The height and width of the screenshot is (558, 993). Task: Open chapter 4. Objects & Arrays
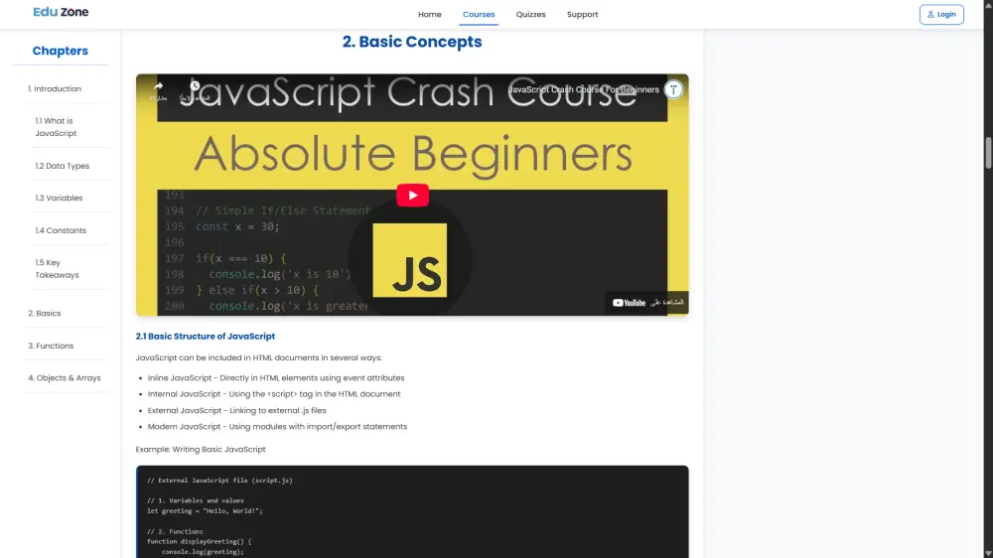pyautogui.click(x=66, y=377)
